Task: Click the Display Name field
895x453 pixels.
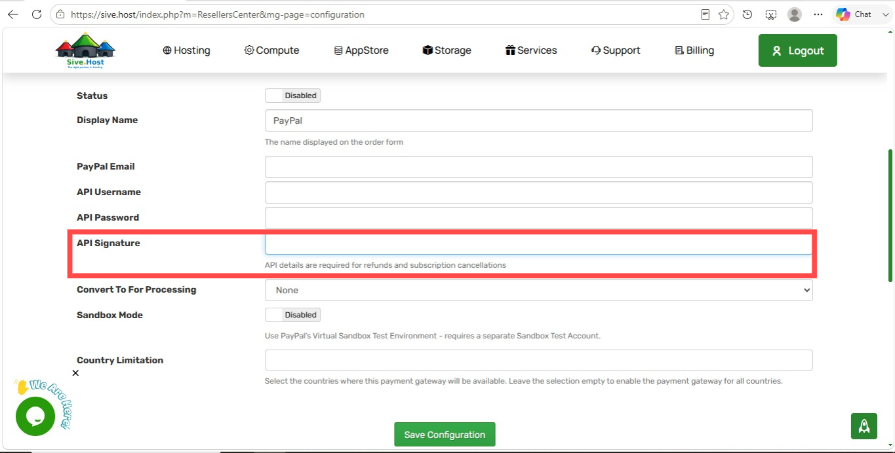Action: point(538,120)
